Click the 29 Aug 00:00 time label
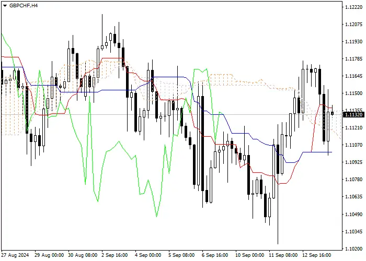366x261 pixels. (x=49, y=255)
